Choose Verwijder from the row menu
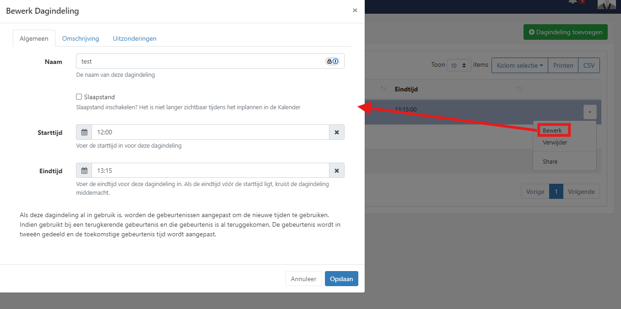The image size is (621, 309). pyautogui.click(x=555, y=143)
